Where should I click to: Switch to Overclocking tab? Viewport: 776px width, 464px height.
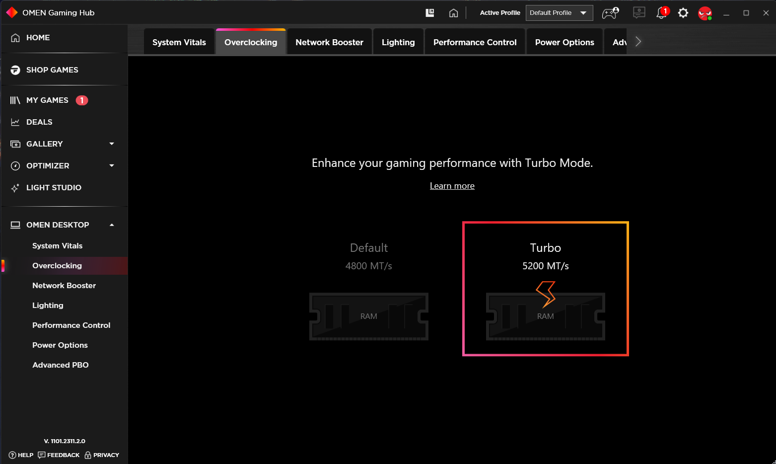tap(251, 42)
